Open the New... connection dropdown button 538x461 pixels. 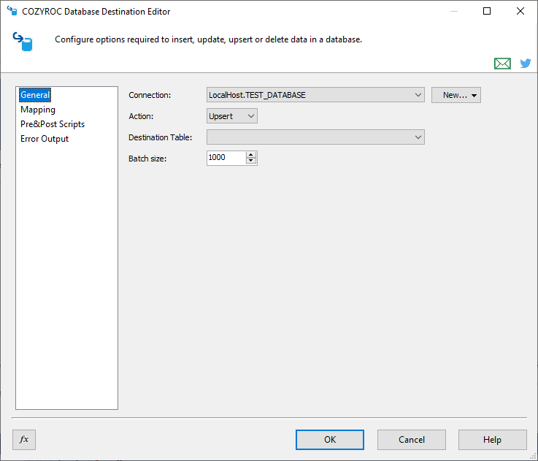pyautogui.click(x=456, y=95)
